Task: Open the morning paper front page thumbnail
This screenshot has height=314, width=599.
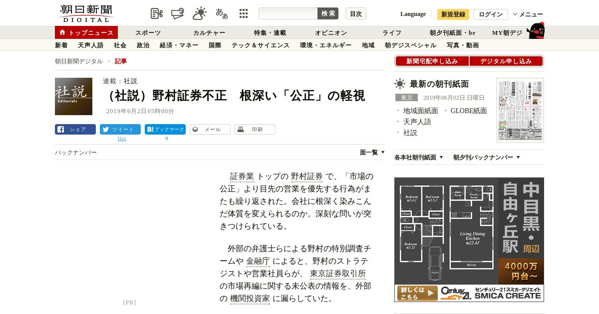Action: tap(520, 111)
